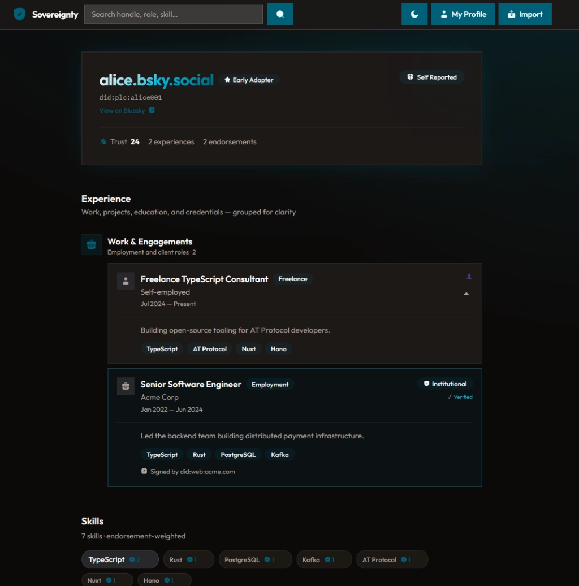Click the briefcase icon on Senior Software Engineer card

click(126, 386)
